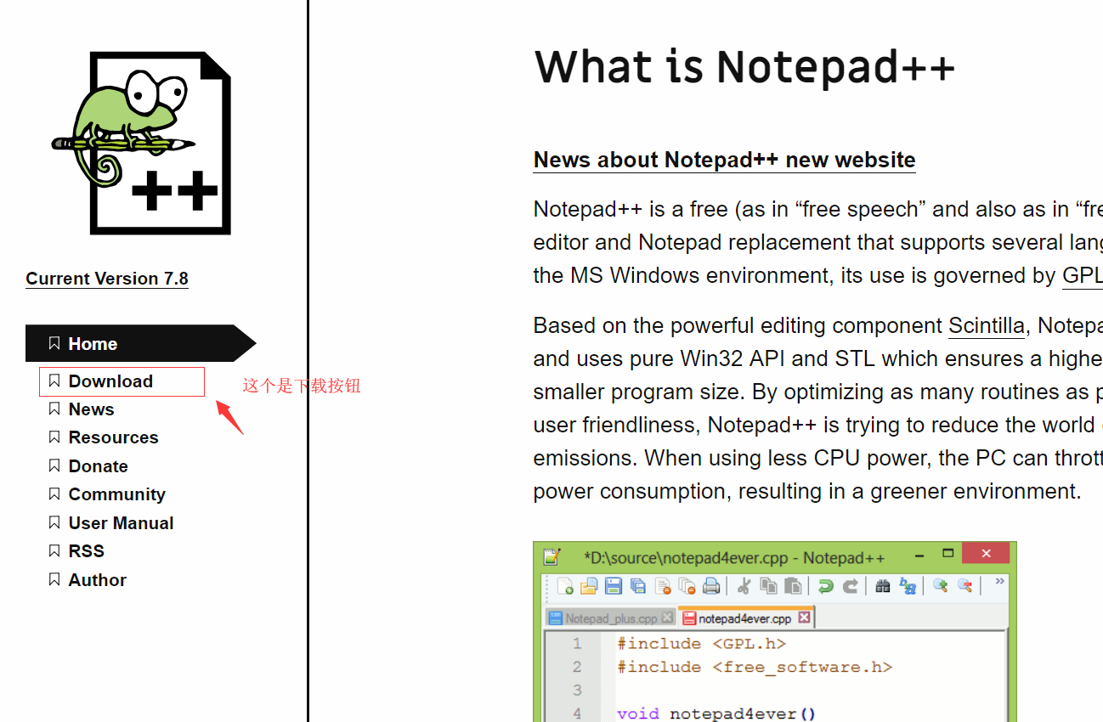The height and width of the screenshot is (722, 1103).
Task: Select the Copy toolbar icon
Action: (770, 585)
